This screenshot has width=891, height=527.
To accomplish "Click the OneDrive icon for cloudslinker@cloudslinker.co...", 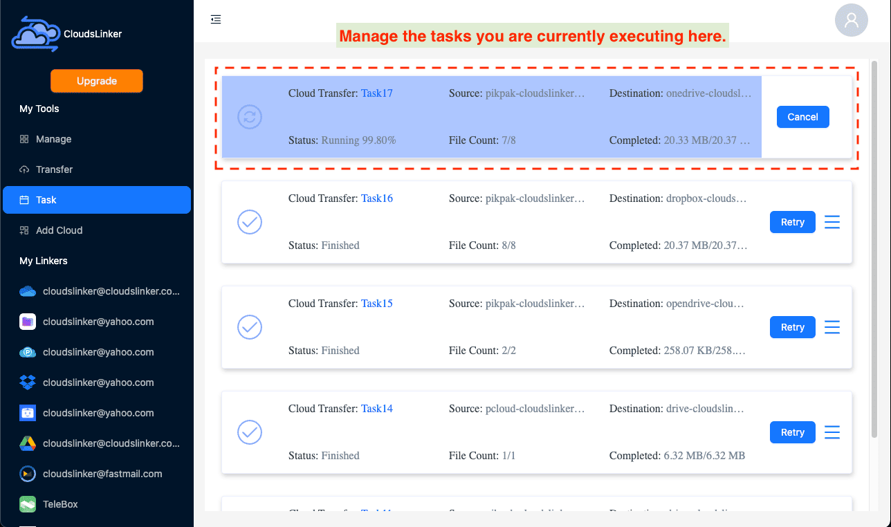I will tap(28, 291).
